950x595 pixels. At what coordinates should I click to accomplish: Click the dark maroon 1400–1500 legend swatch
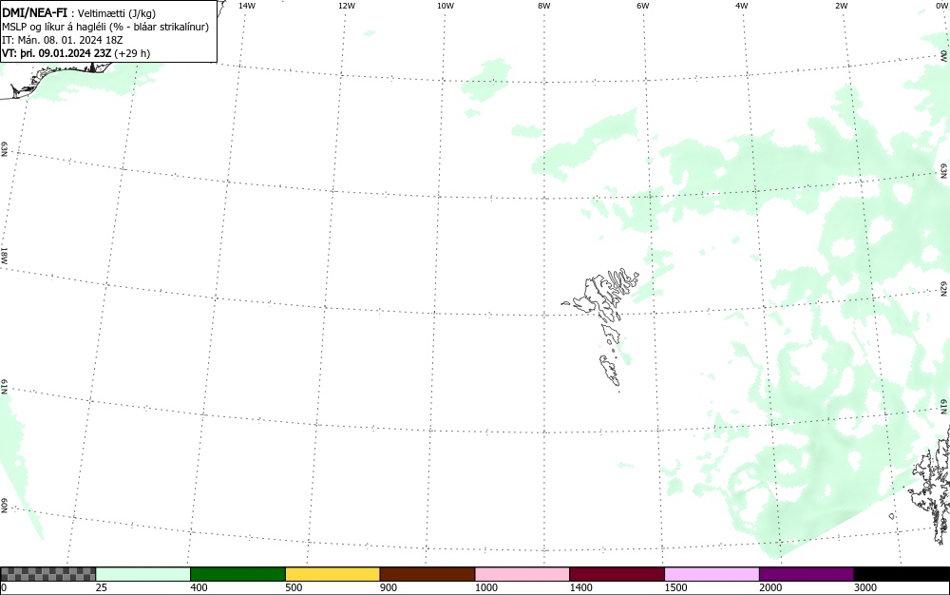click(617, 574)
